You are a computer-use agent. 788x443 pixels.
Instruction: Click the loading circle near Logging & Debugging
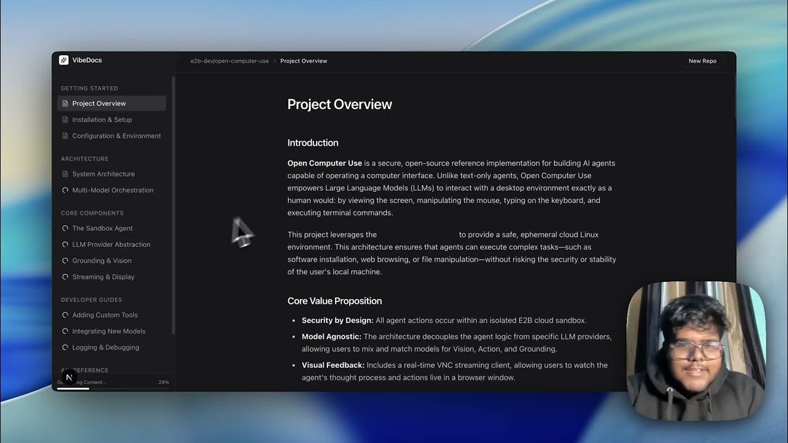tap(65, 347)
